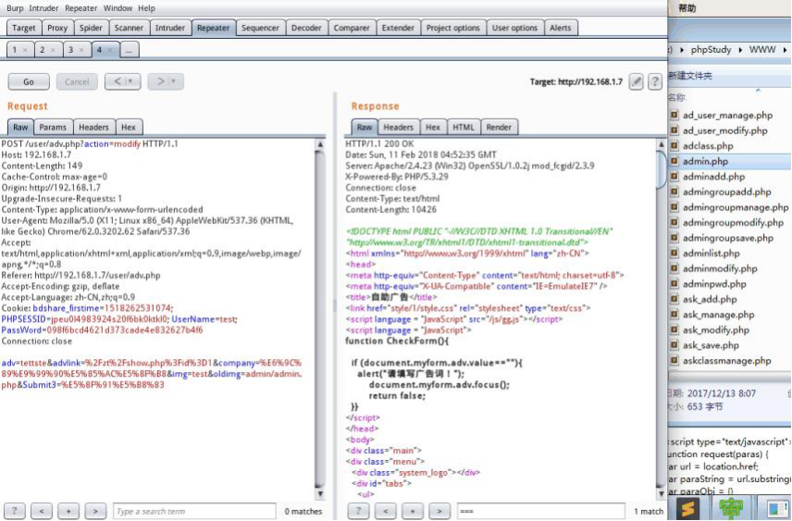Go to previous request search match
Viewport: 792px width, 521px height.
click(x=42, y=512)
